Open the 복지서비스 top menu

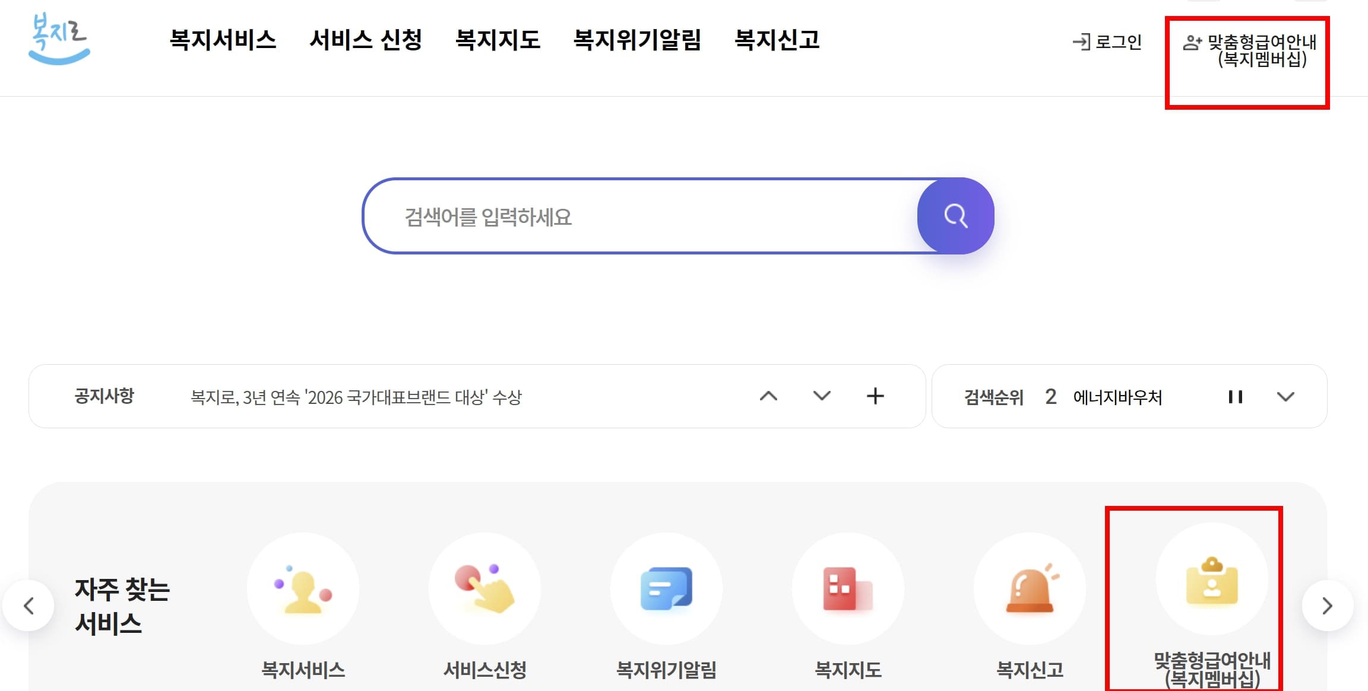(223, 40)
